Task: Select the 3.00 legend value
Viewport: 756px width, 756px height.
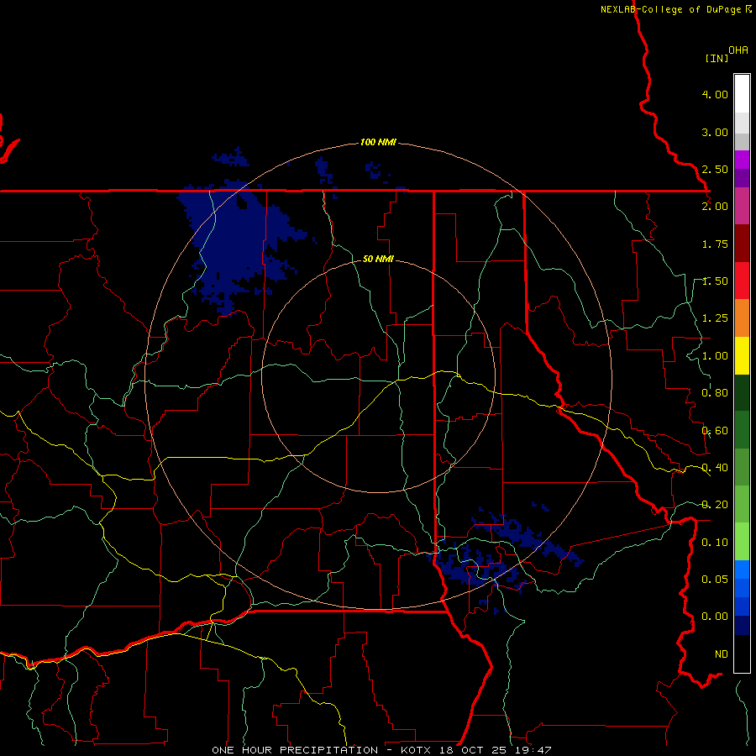Action: tap(715, 132)
